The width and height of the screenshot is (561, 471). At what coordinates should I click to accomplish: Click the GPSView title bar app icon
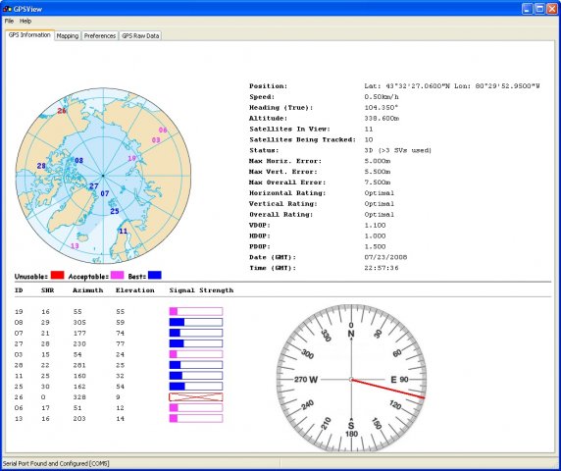tap(7, 9)
